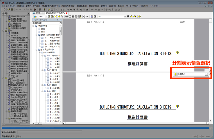
Task: Click the document view vertical scrollbar down arrow
Action: 210,121
